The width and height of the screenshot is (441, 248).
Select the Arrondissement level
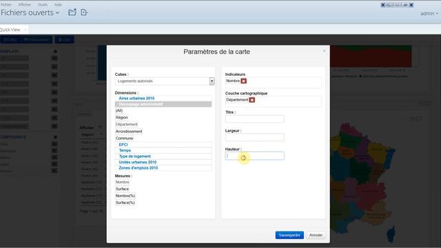[x=129, y=132]
